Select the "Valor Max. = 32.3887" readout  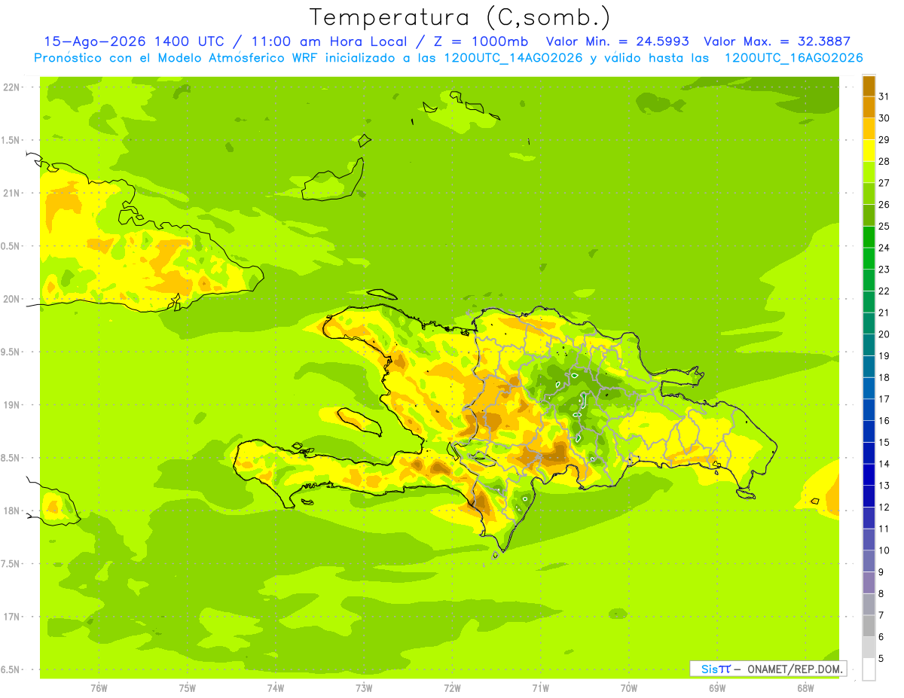(x=777, y=41)
